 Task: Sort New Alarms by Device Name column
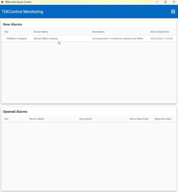pyautogui.click(x=41, y=32)
